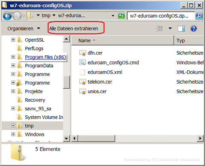Click the 5 Elemente status text
Viewport: 205px width, 166px height.
point(48,149)
